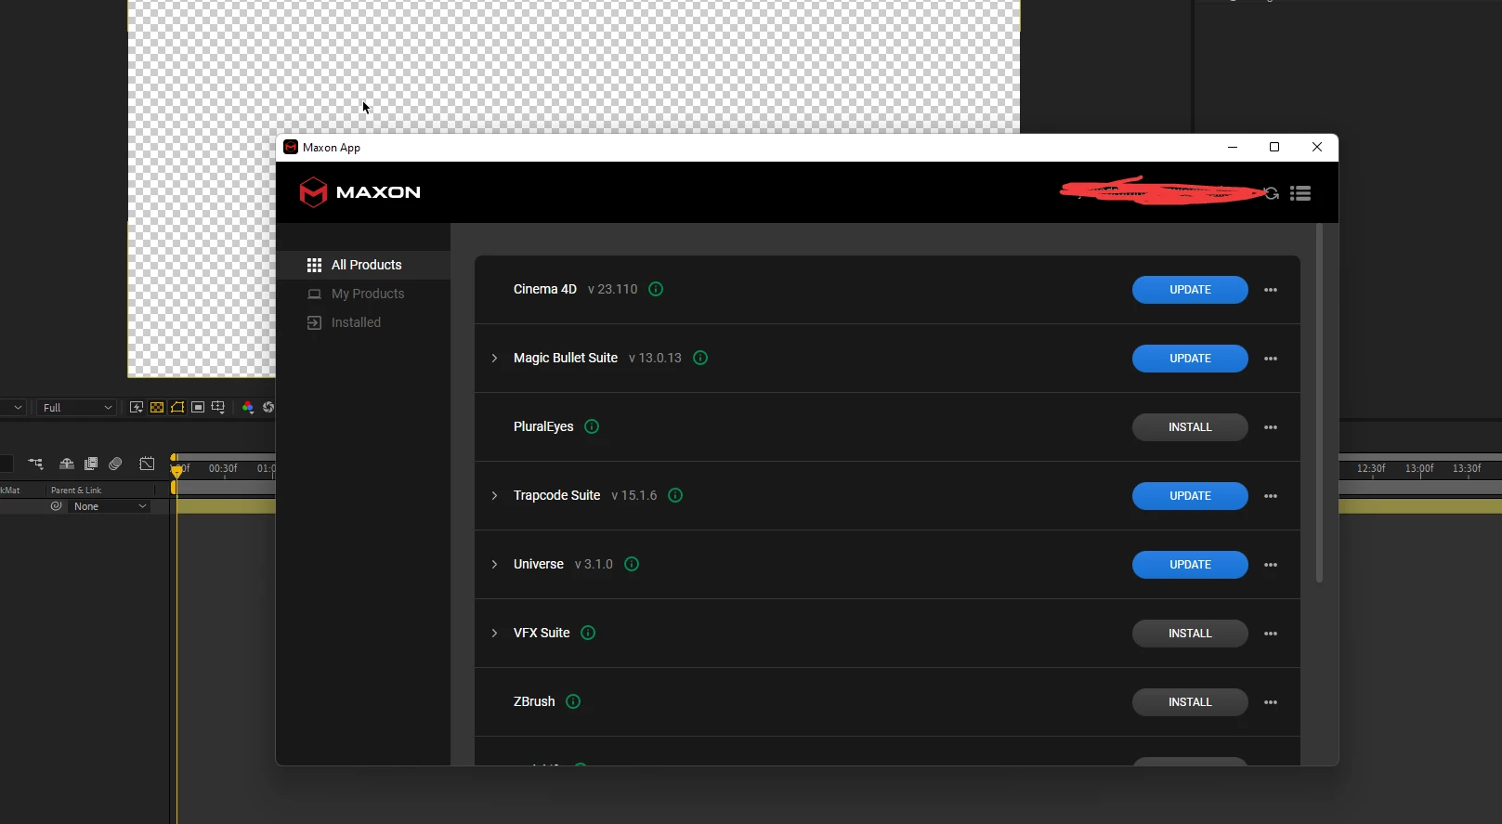Open composition mini-flowchart in timeline

point(35,464)
